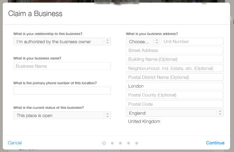Open the Choose... unit type dropdown
The height and width of the screenshot is (152, 234).
click(x=143, y=42)
